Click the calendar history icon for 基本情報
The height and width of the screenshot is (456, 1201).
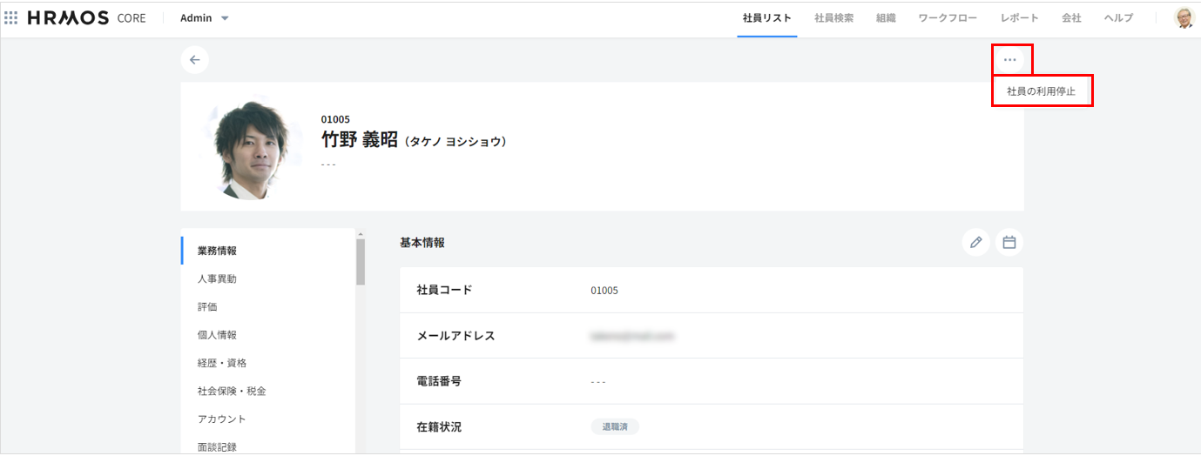(1009, 243)
